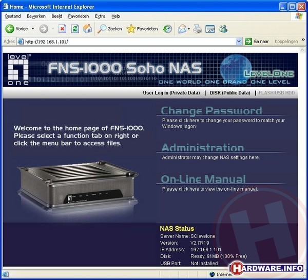This screenshot has width=308, height=280.
Task: Open the history clock icon
Action: (x=167, y=29)
